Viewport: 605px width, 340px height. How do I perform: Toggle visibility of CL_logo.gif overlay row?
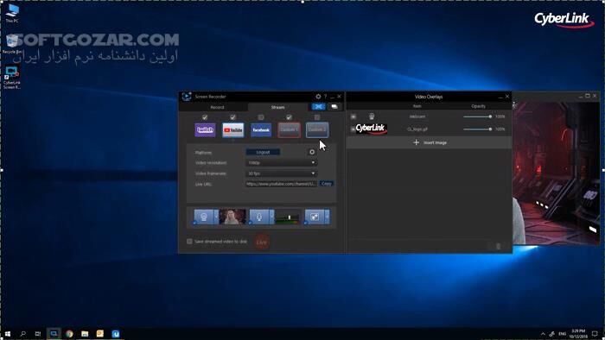pos(353,129)
